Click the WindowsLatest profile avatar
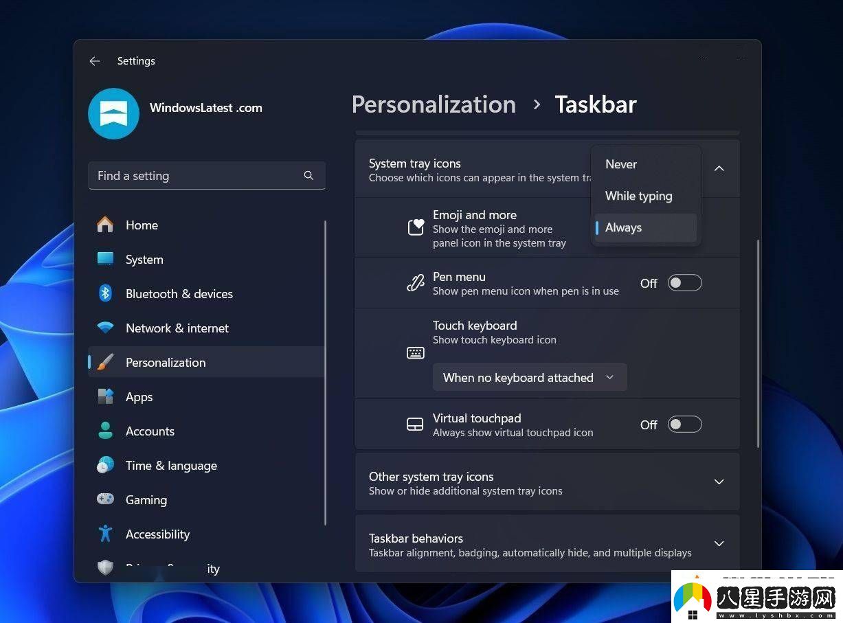Viewport: 843px width, 623px height. (x=113, y=113)
